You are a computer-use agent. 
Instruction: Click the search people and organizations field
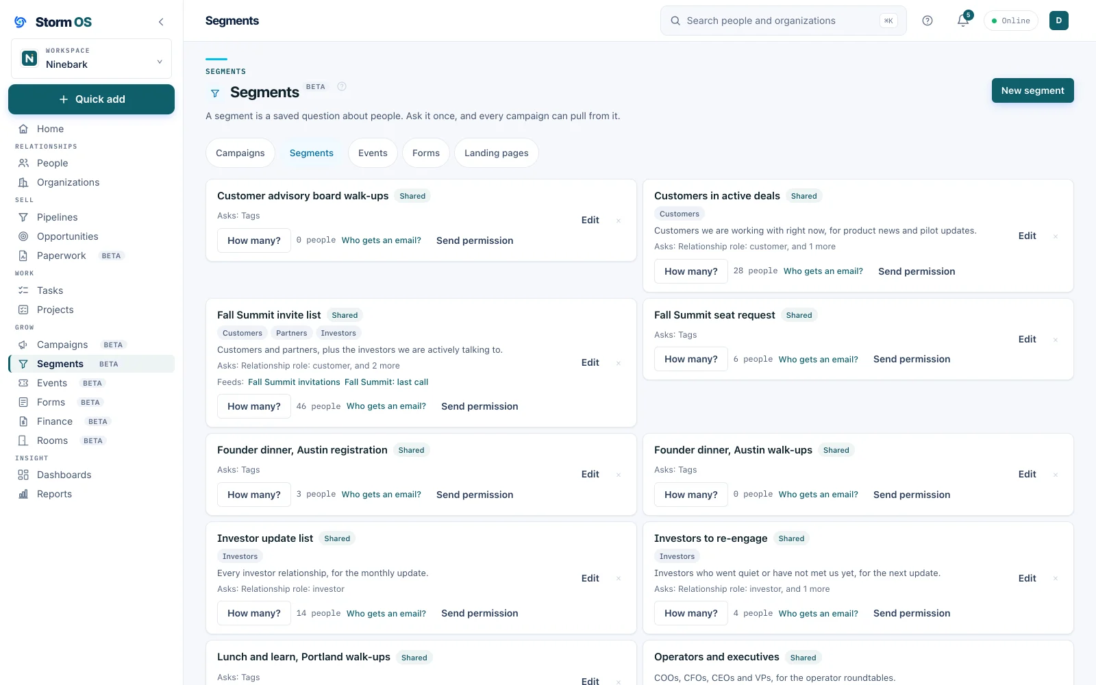click(x=783, y=21)
